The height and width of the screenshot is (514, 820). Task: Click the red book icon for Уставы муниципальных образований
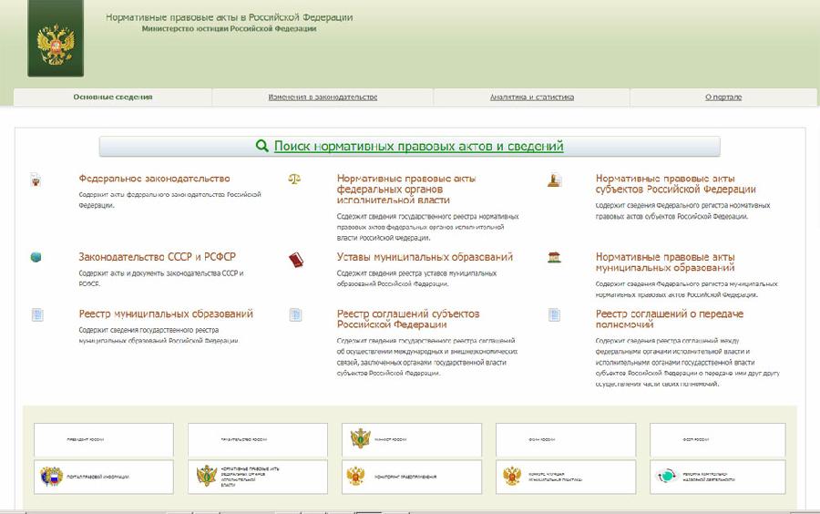pos(296,260)
